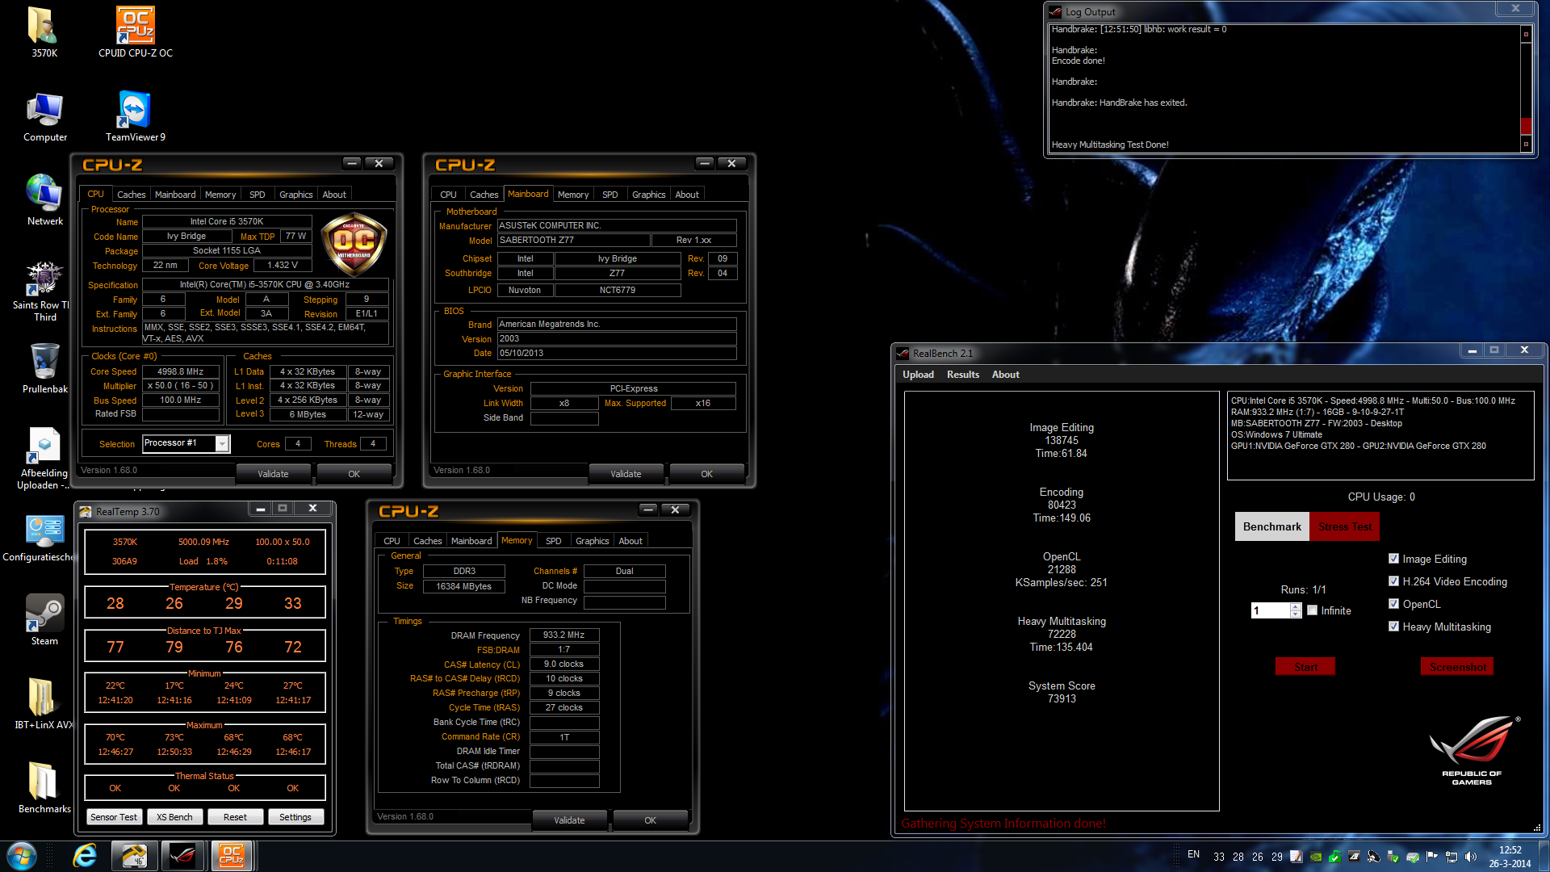This screenshot has width=1550, height=872.
Task: Open the Netwerk desktop icon
Action: tap(44, 200)
